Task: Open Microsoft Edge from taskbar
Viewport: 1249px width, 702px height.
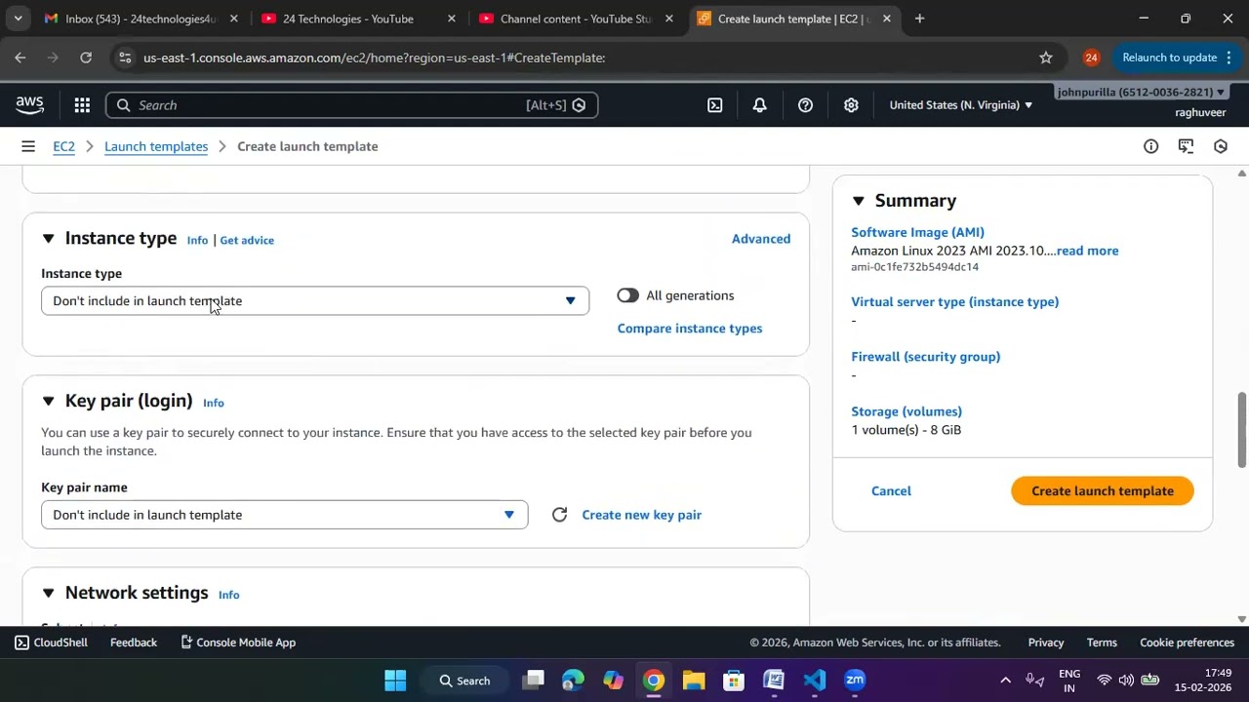Action: pos(573,681)
